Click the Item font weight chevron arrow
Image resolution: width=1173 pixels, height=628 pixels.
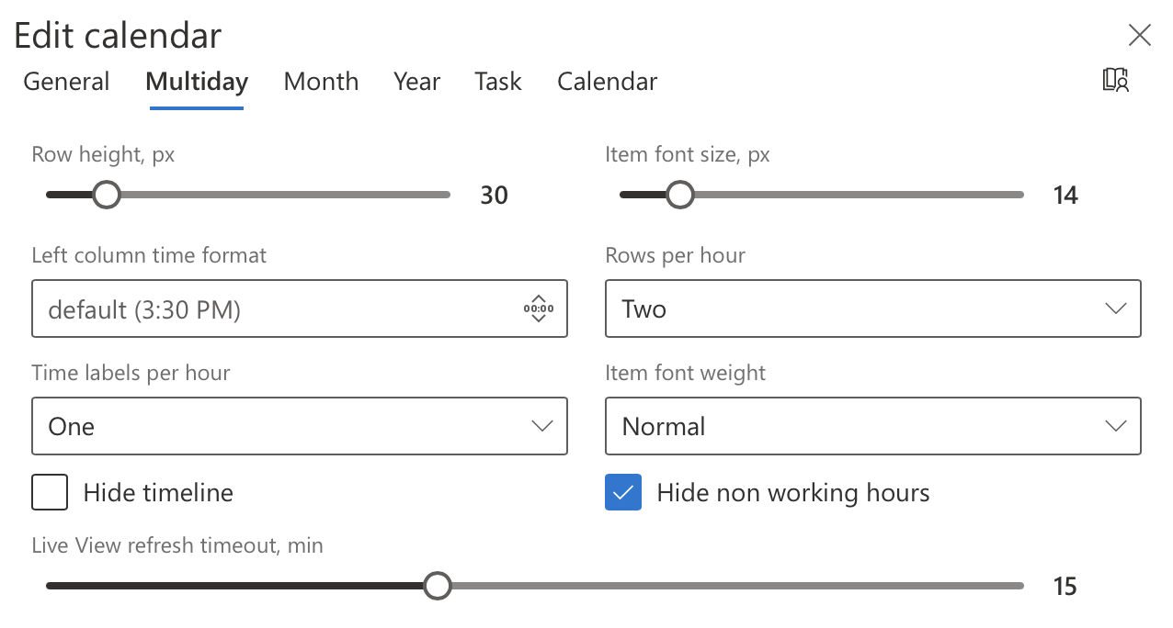[x=1115, y=426]
